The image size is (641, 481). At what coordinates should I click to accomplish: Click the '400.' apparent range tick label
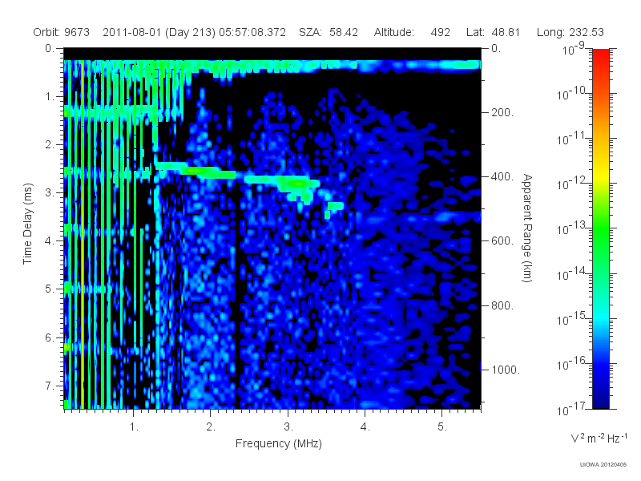point(502,176)
